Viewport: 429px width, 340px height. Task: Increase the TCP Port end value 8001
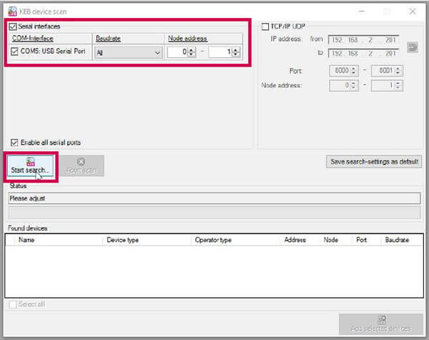[398, 69]
